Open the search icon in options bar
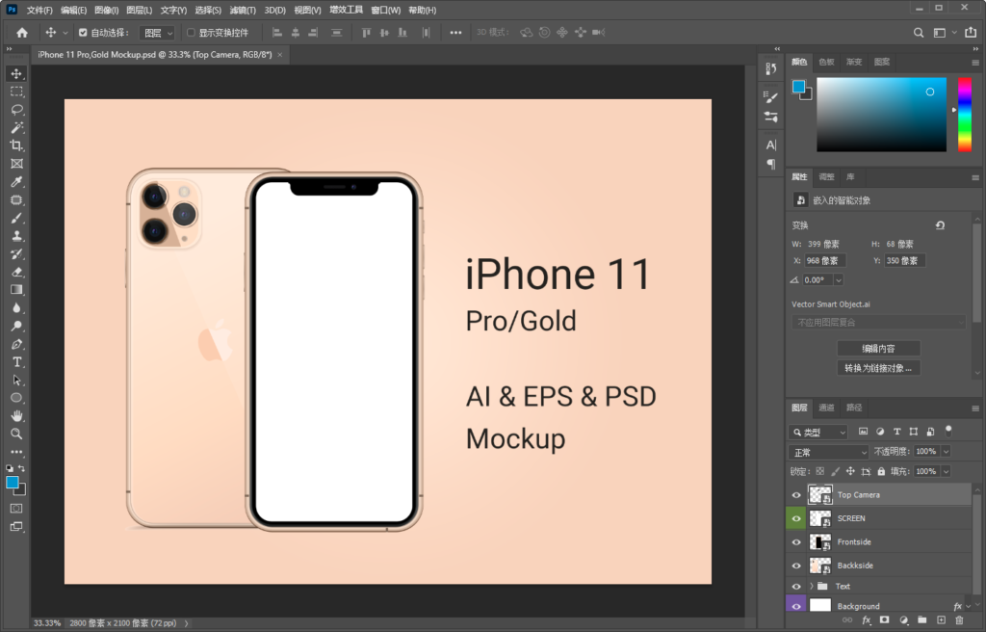This screenshot has height=632, width=986. tap(919, 33)
